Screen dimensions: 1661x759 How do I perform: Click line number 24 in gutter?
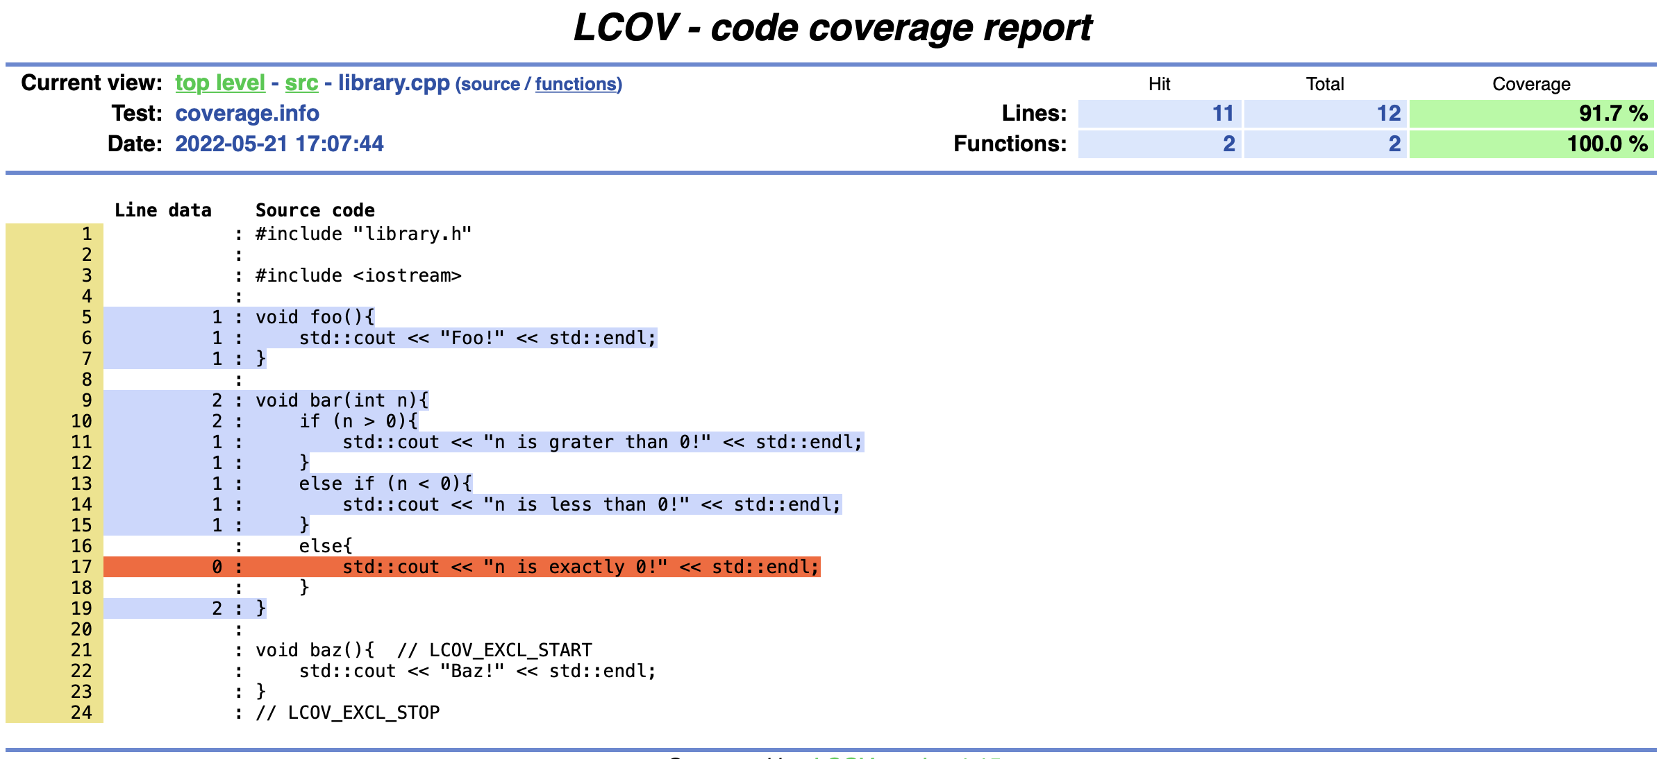(x=81, y=713)
